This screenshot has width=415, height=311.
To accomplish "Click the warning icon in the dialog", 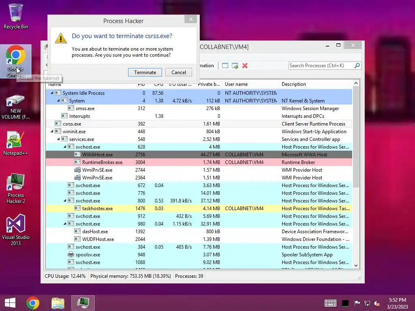I will 61,38.
